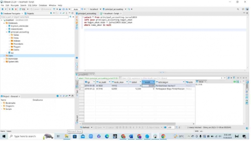Image resolution: width=251 pixels, height=141 pixels.
Task: Click the Value panel tab
Action: tap(201, 82)
